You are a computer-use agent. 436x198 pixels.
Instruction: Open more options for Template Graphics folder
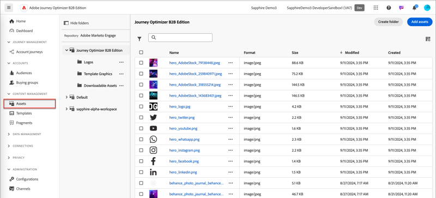pyautogui.click(x=121, y=74)
